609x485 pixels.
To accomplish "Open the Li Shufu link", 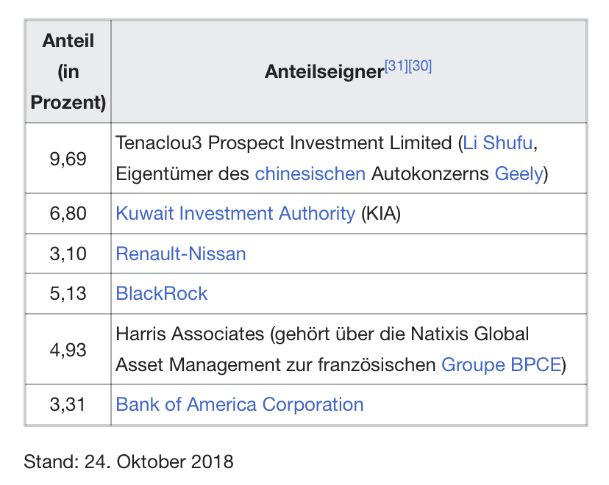I will coord(497,143).
